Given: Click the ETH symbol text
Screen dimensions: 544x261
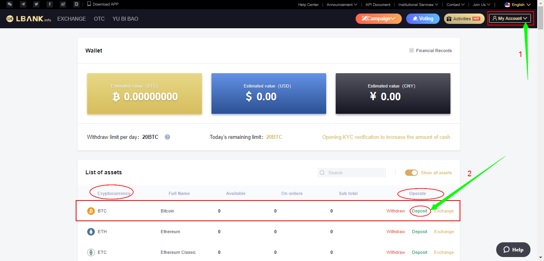Looking at the screenshot, I should pyautogui.click(x=102, y=232).
